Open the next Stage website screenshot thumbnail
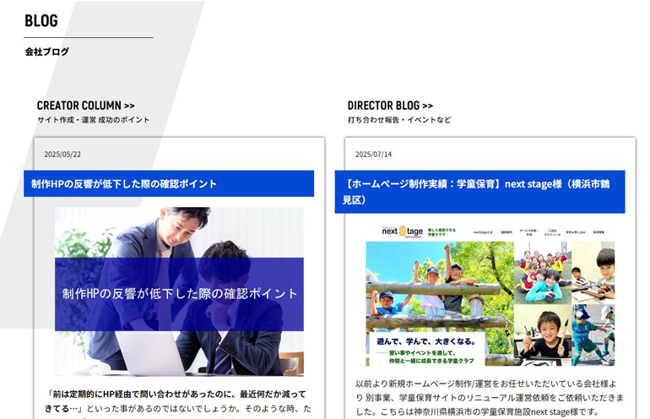Viewport: 650px width, 419px height. (490, 296)
